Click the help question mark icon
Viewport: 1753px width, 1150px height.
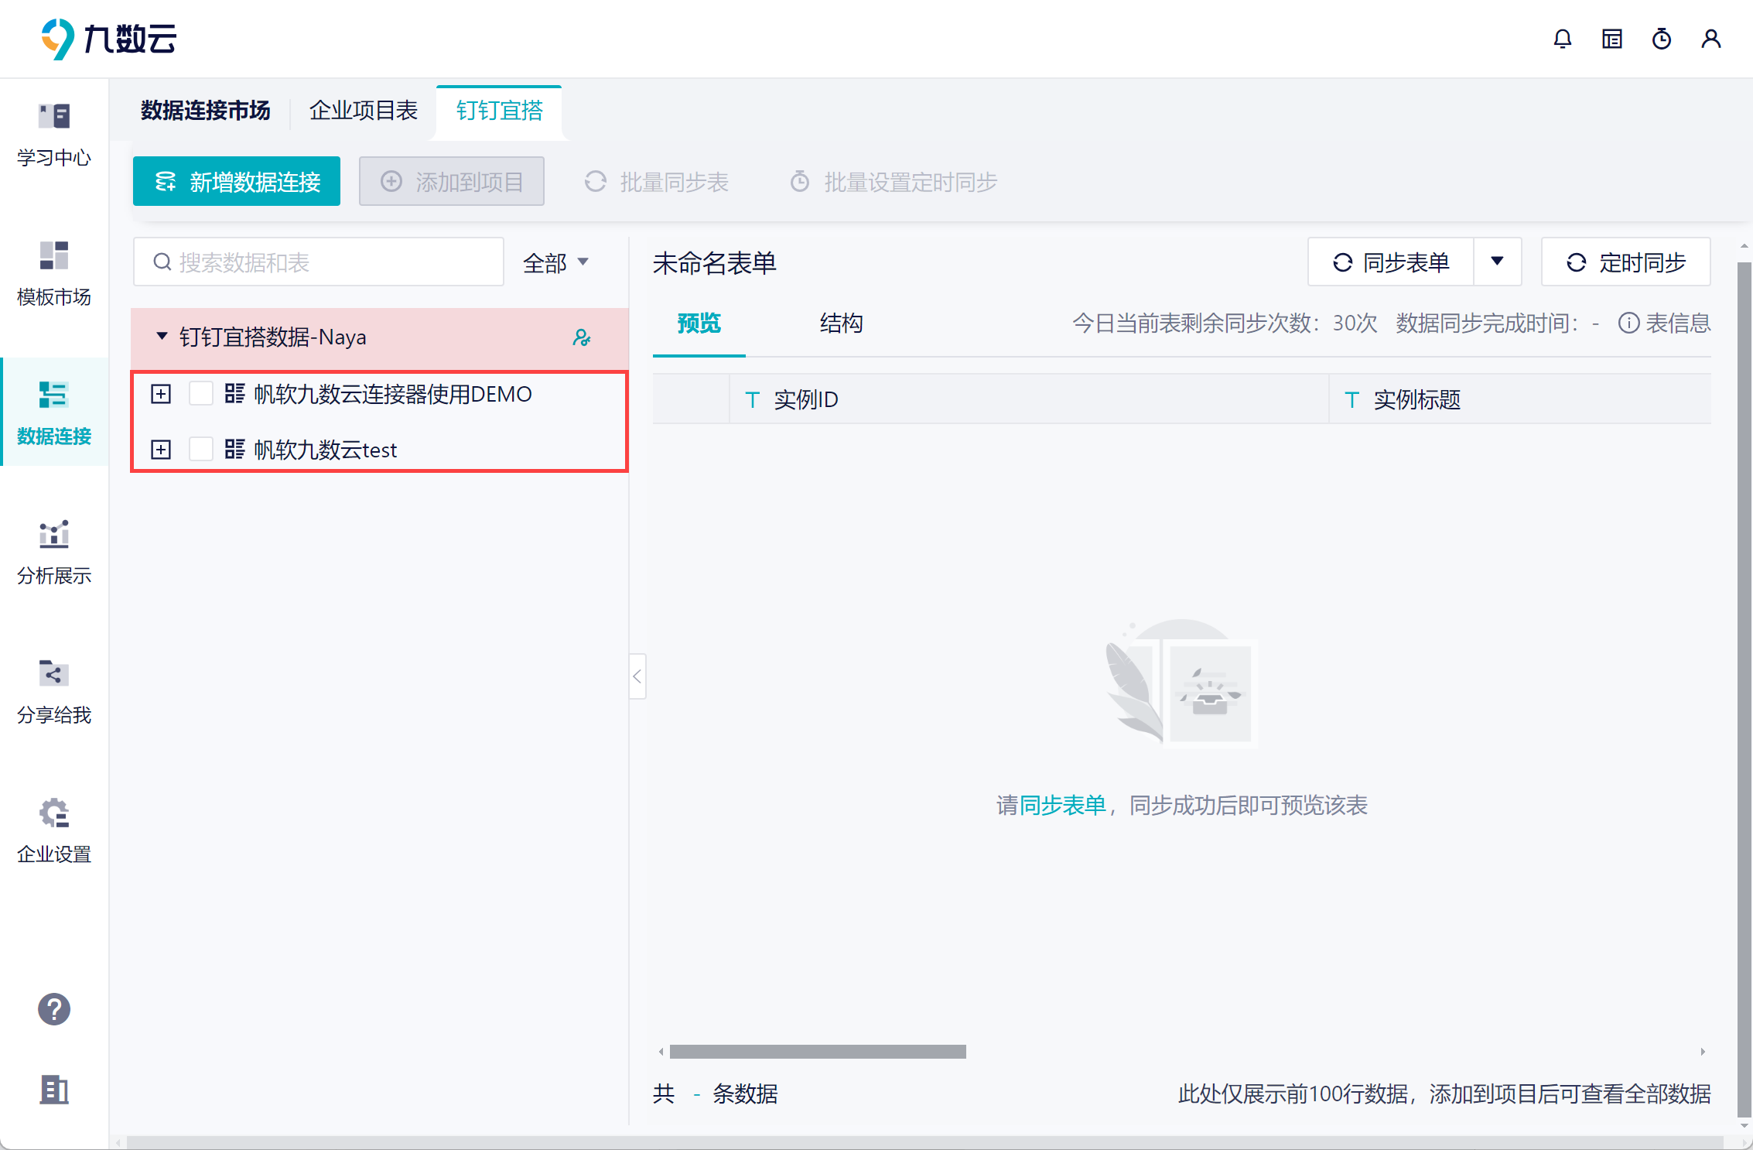point(54,1009)
